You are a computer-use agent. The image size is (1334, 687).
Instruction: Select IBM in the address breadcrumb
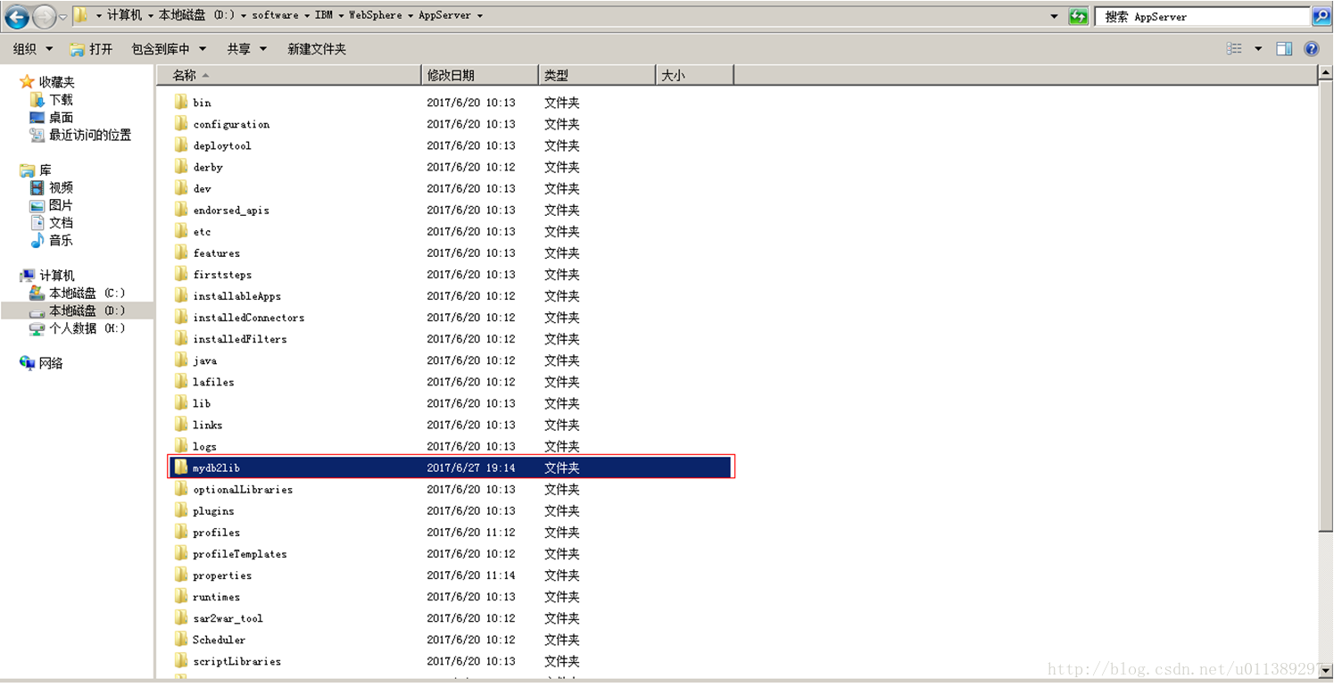coord(324,15)
